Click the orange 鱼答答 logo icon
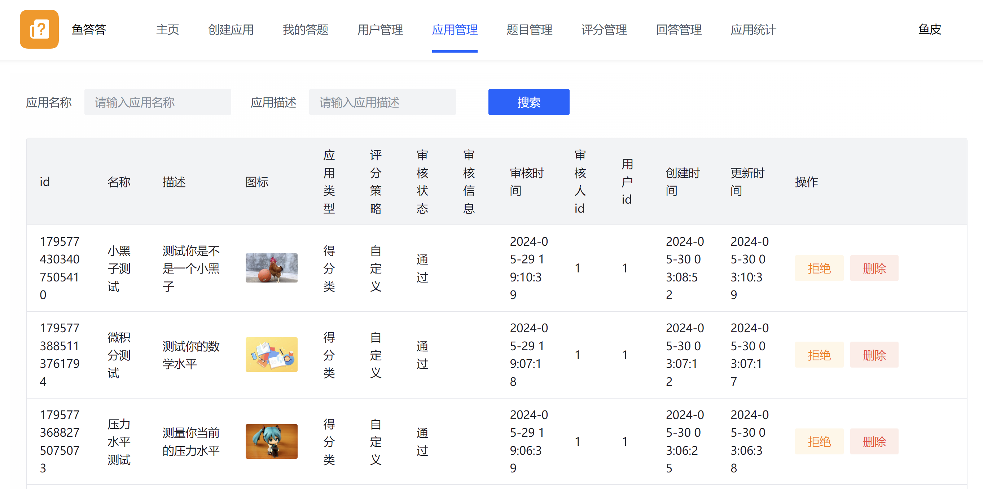This screenshot has height=489, width=983. [39, 29]
